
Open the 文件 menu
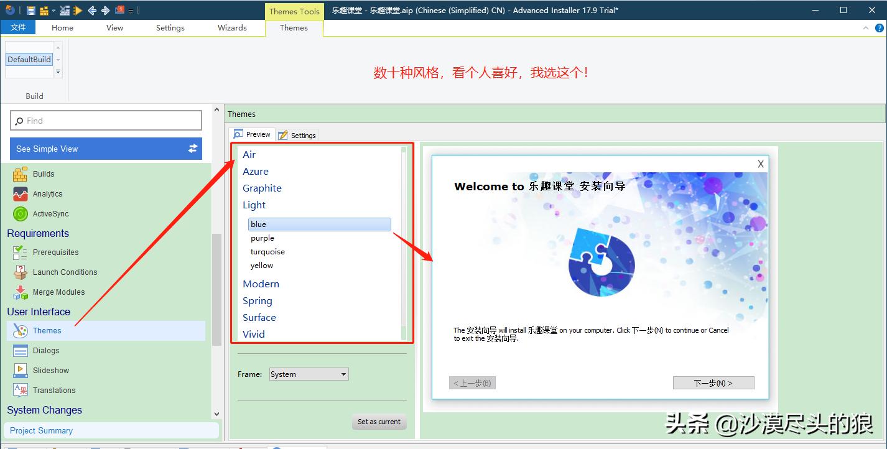[x=18, y=27]
